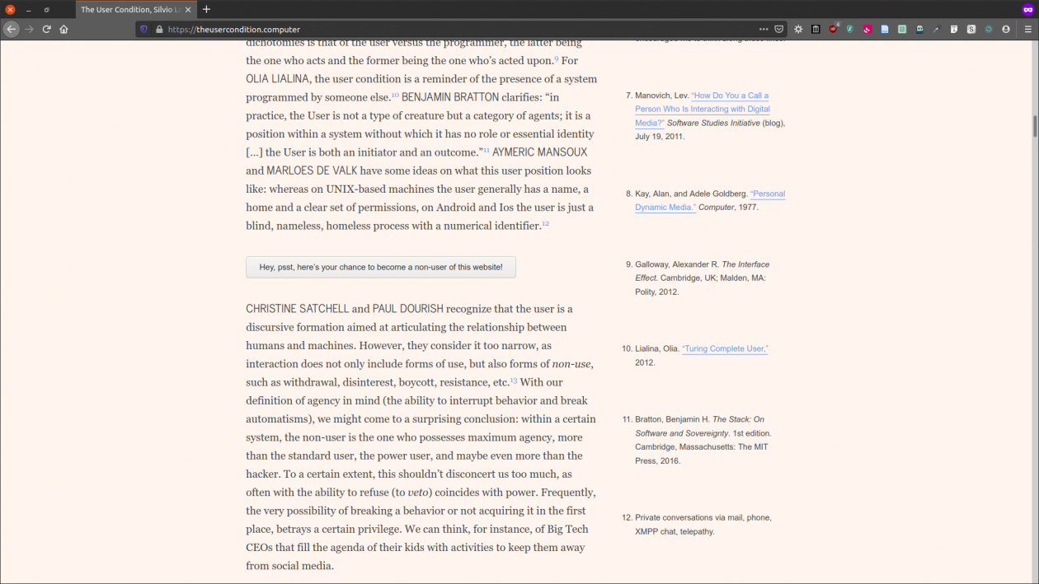The width and height of the screenshot is (1039, 584).
Task: Open the private browsing mask indicator
Action: (x=1027, y=9)
